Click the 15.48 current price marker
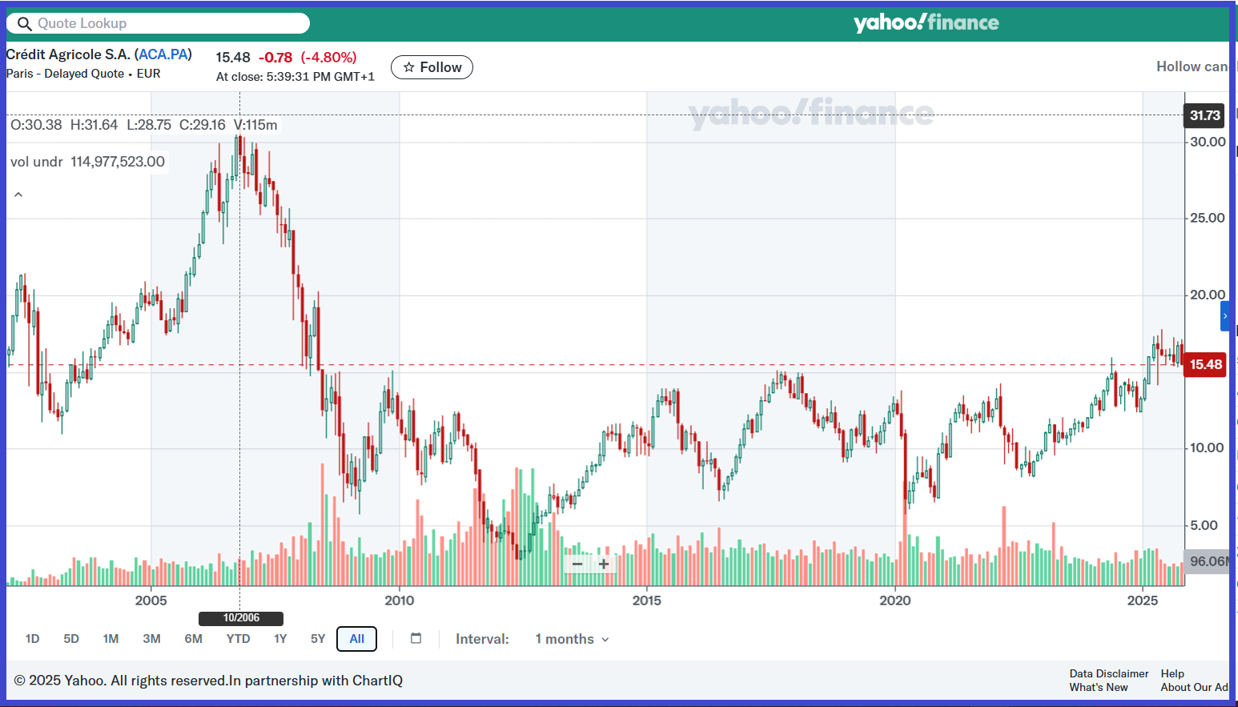The width and height of the screenshot is (1238, 707). [x=1205, y=365]
